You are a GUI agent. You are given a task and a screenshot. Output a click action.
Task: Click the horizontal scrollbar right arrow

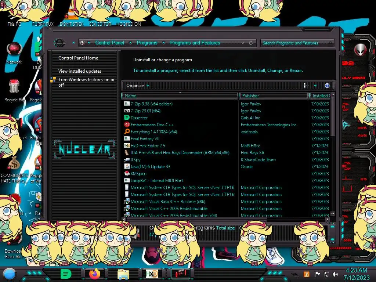pos(328,219)
